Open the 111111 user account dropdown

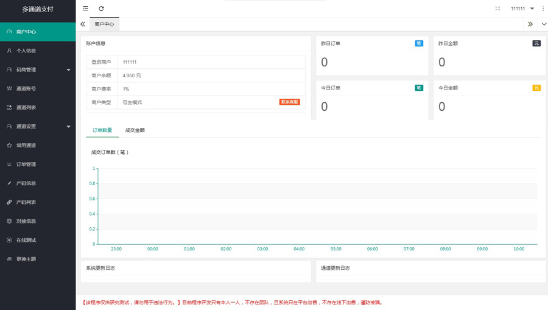click(522, 9)
